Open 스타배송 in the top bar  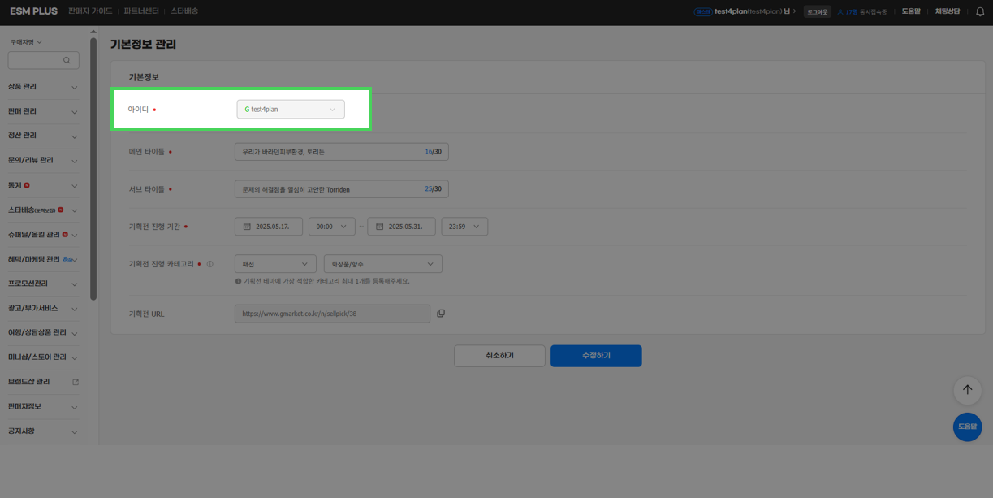184,11
